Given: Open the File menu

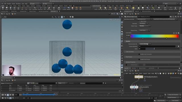Looking at the screenshot, I should [x=2, y=4].
